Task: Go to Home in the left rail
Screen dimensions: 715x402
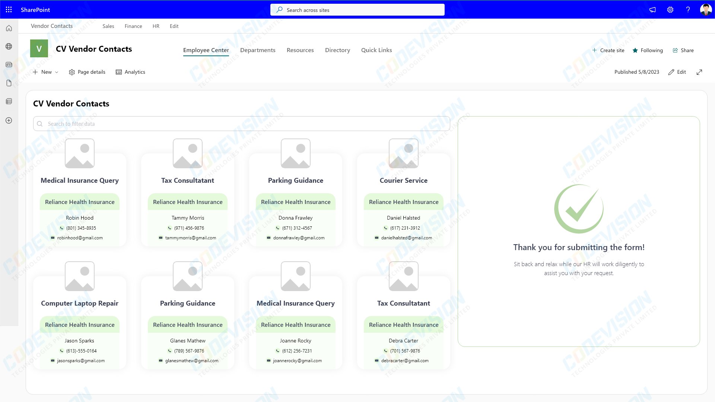Action: coord(9,28)
